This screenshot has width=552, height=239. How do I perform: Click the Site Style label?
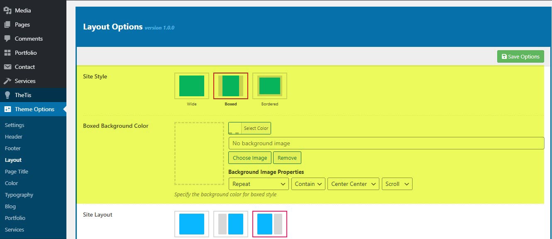95,76
